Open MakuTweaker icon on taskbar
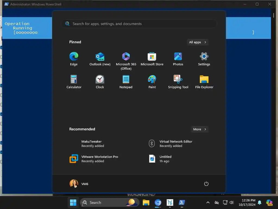278x209 pixels. click(x=170, y=202)
